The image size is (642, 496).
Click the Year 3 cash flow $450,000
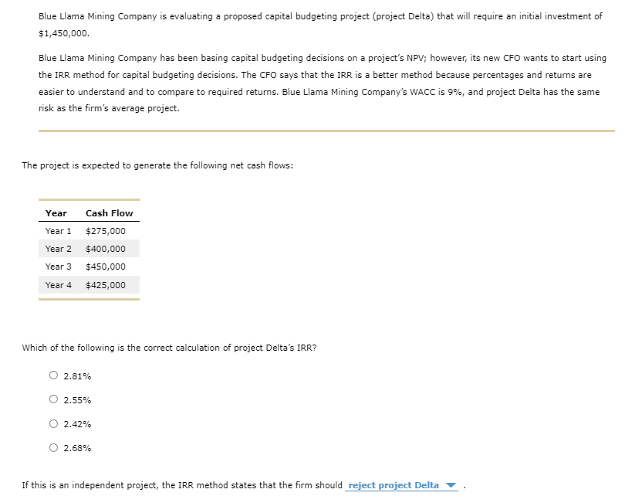pos(109,267)
